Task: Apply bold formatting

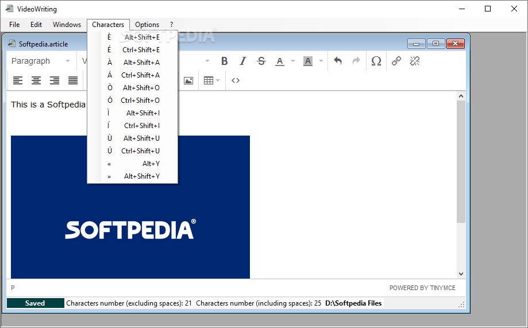Action: click(224, 61)
